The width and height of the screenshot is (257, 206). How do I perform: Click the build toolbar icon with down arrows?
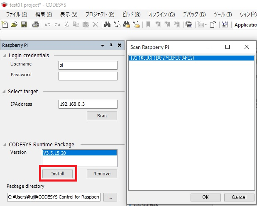coord(225,24)
